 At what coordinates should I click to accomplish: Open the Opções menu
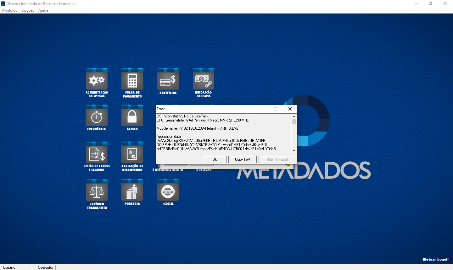(27, 10)
